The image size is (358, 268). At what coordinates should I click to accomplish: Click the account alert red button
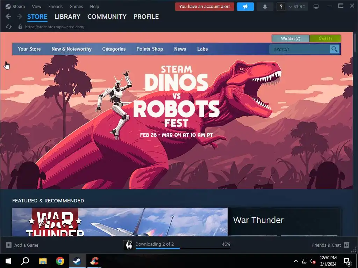click(x=205, y=7)
